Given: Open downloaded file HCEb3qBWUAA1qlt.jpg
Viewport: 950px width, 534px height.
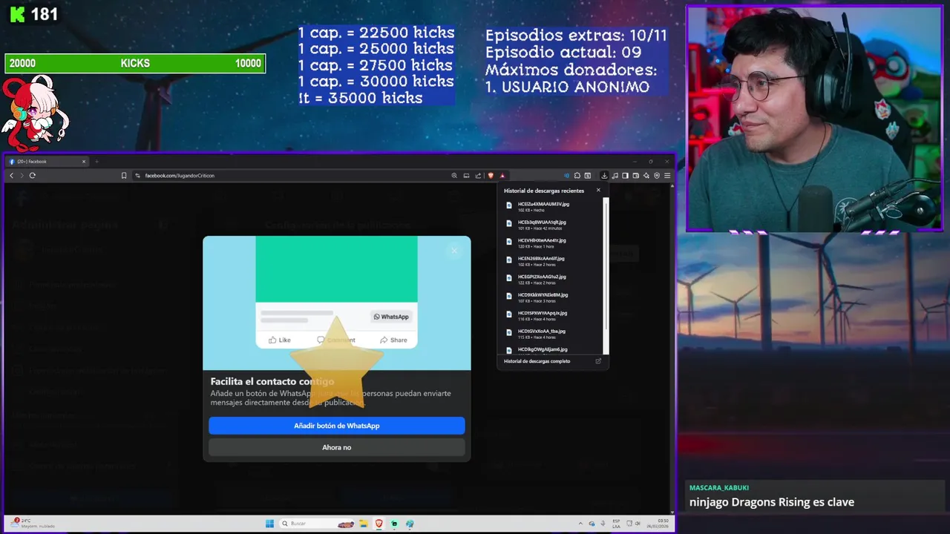Looking at the screenshot, I should [x=542, y=222].
